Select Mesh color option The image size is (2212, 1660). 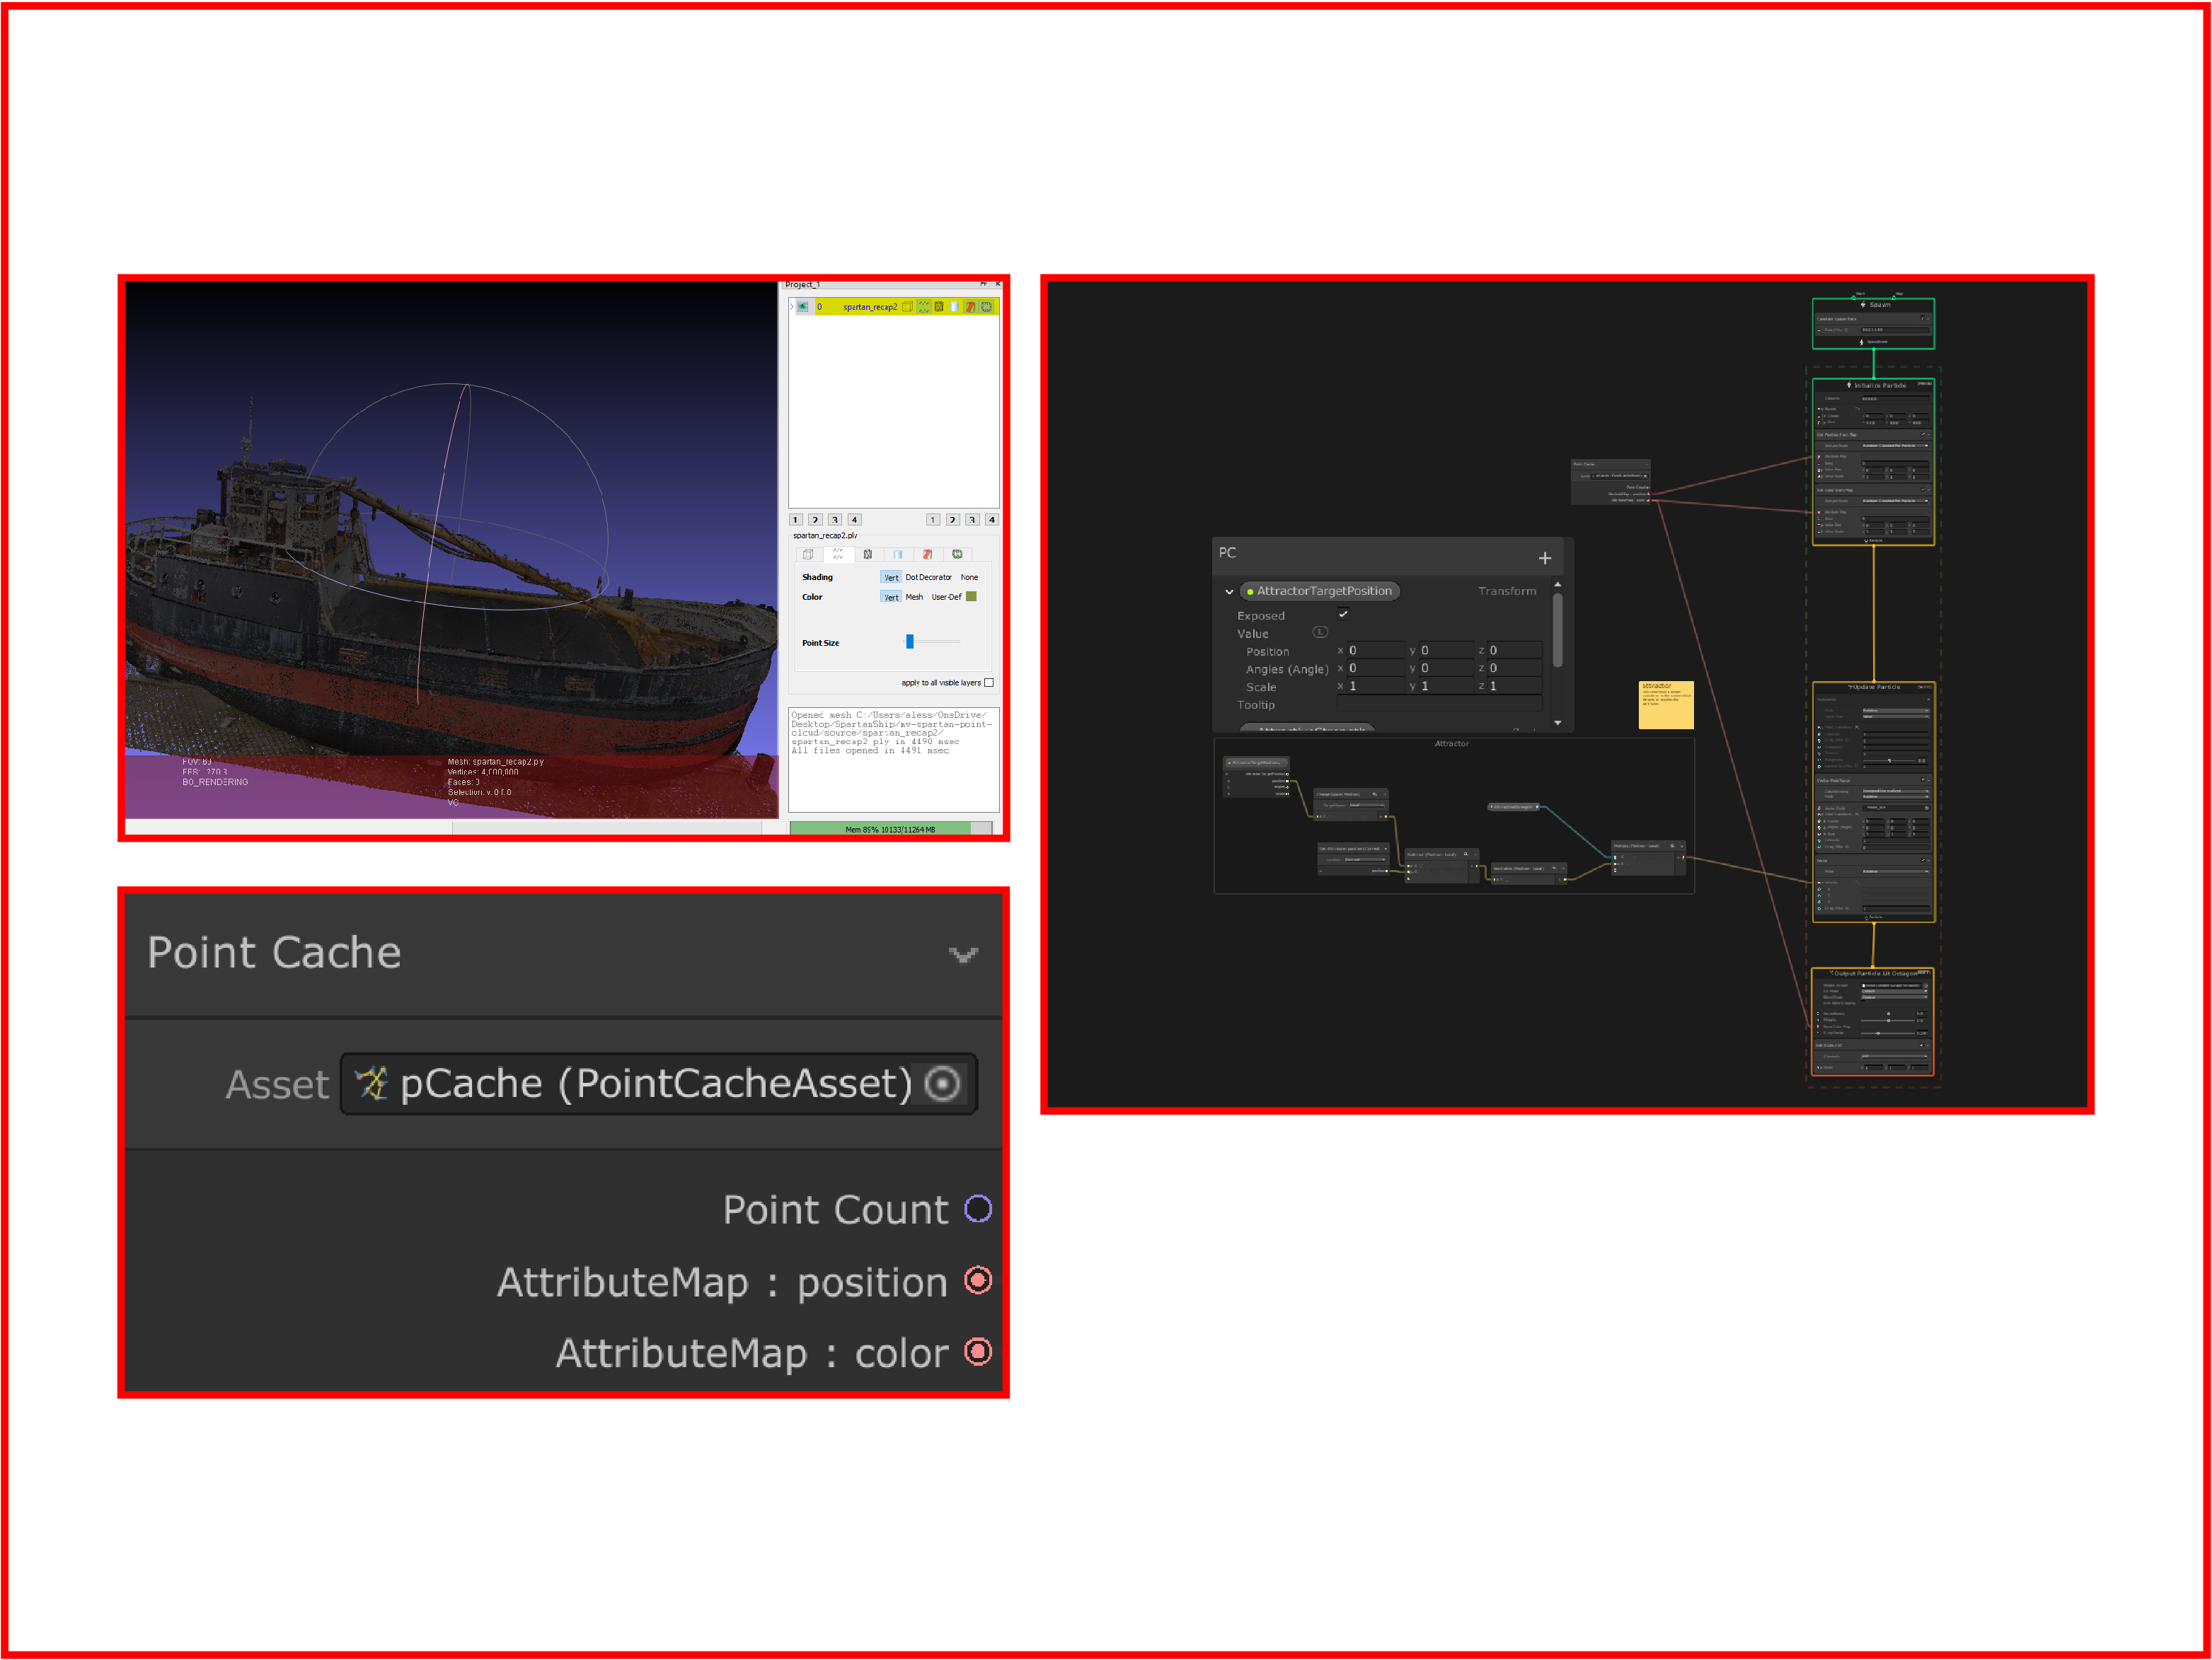(915, 597)
